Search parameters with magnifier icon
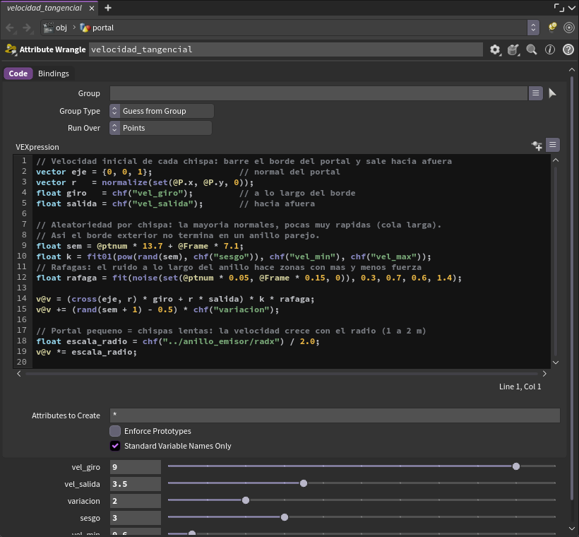The image size is (579, 537). tap(532, 49)
